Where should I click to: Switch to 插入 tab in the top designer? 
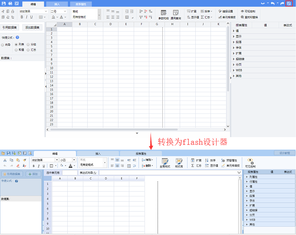(x=57, y=4)
